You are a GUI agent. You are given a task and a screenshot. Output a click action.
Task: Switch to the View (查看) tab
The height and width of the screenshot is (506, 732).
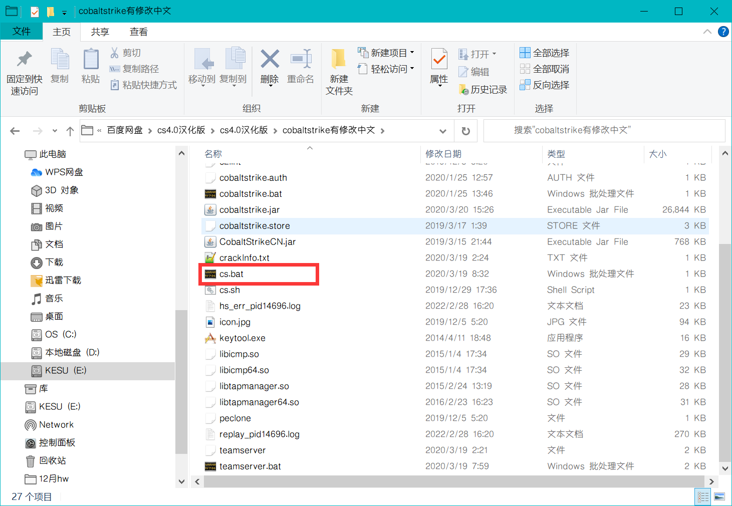pos(139,32)
